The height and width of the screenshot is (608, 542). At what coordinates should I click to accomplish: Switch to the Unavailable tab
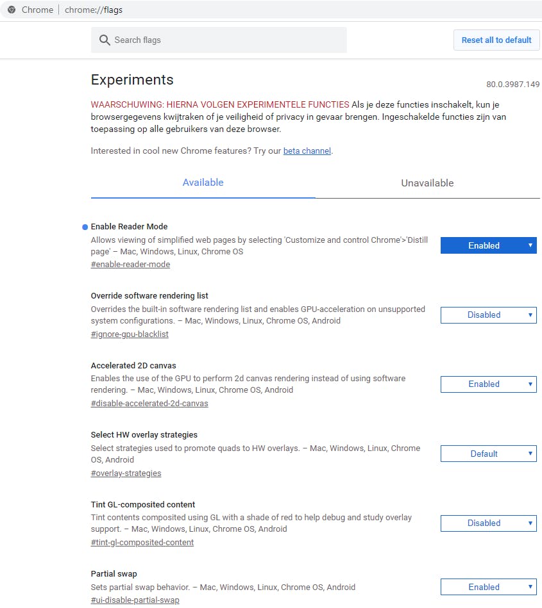427,183
